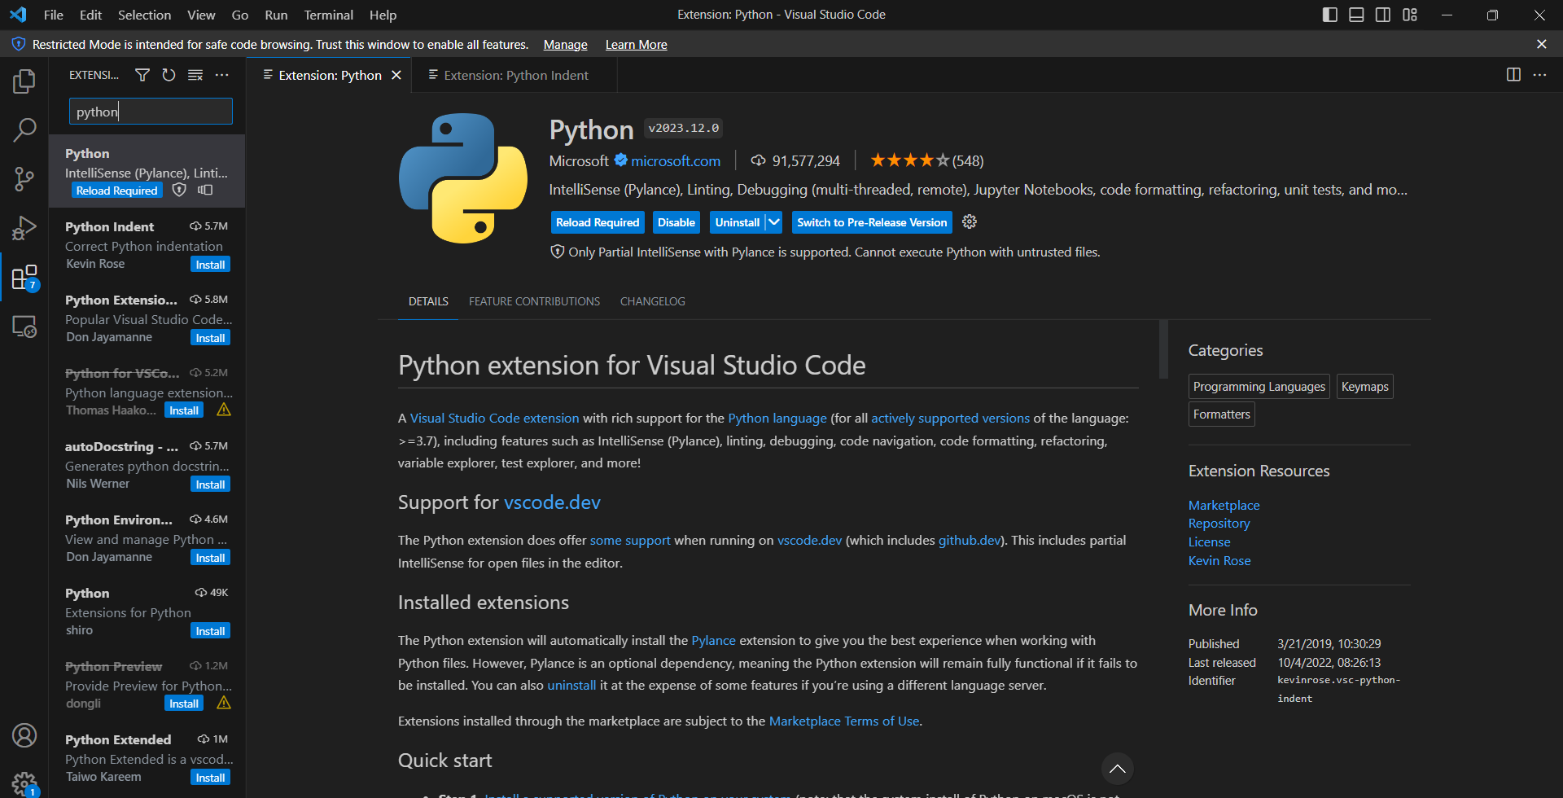
Task: Expand the Uninstall dropdown arrow
Action: [x=773, y=222]
